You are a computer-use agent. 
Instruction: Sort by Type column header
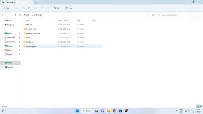coord(78,20)
